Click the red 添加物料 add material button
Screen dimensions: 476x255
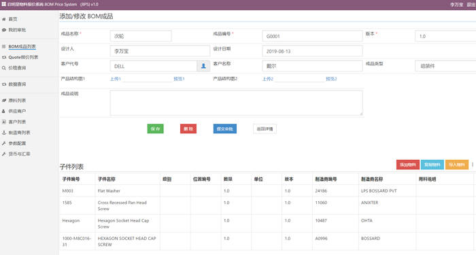[x=408, y=165]
